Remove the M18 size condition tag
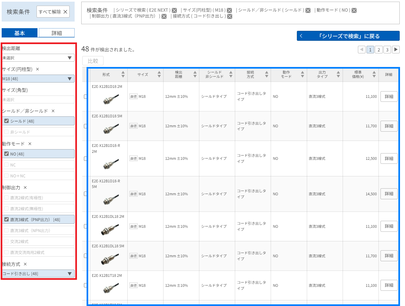 click(229, 10)
